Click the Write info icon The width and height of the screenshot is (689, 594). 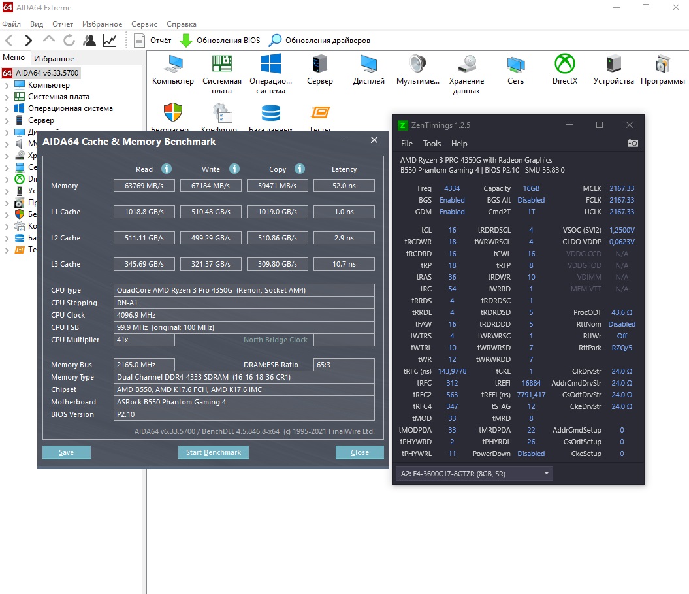point(234,169)
